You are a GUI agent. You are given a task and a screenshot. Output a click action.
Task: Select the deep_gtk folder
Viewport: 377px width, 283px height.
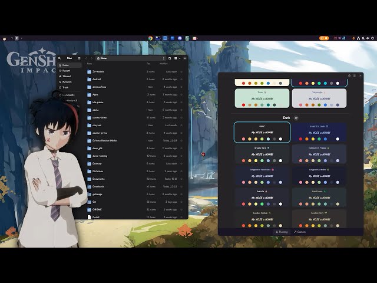[x=136, y=148]
